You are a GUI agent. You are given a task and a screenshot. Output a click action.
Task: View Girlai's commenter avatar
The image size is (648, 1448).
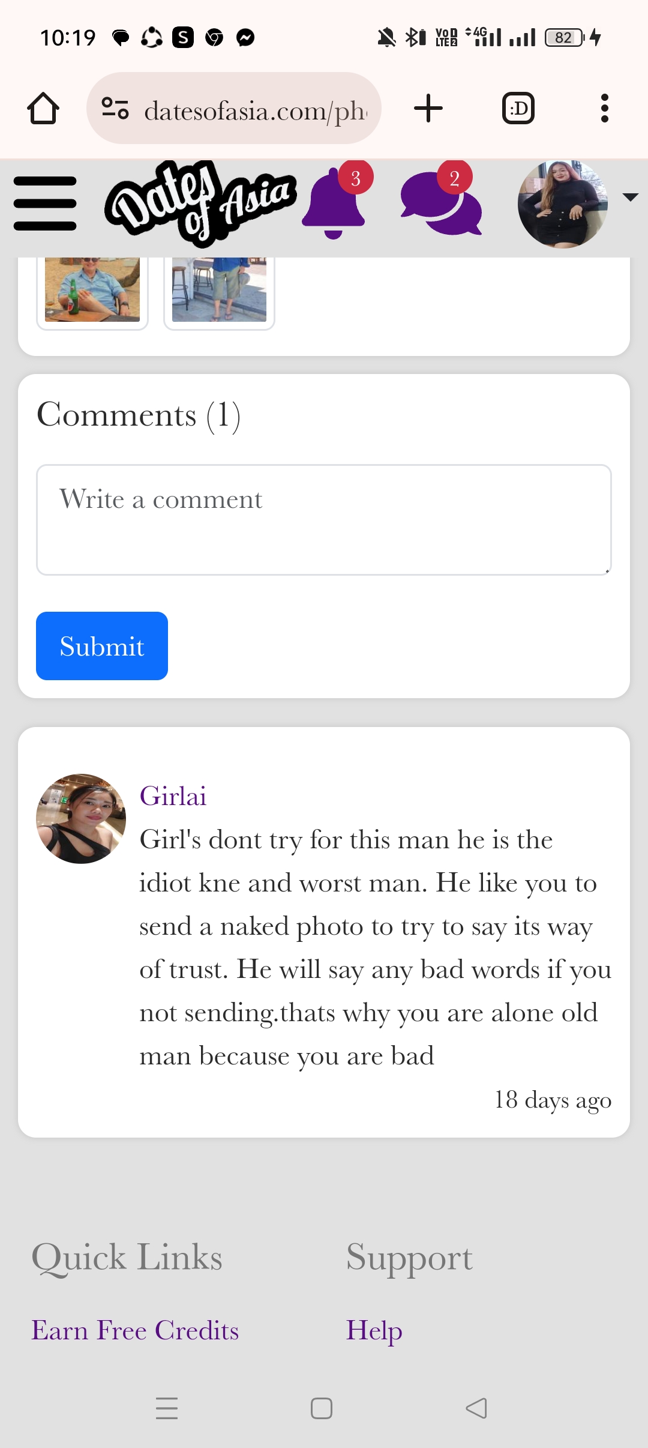[x=81, y=819]
